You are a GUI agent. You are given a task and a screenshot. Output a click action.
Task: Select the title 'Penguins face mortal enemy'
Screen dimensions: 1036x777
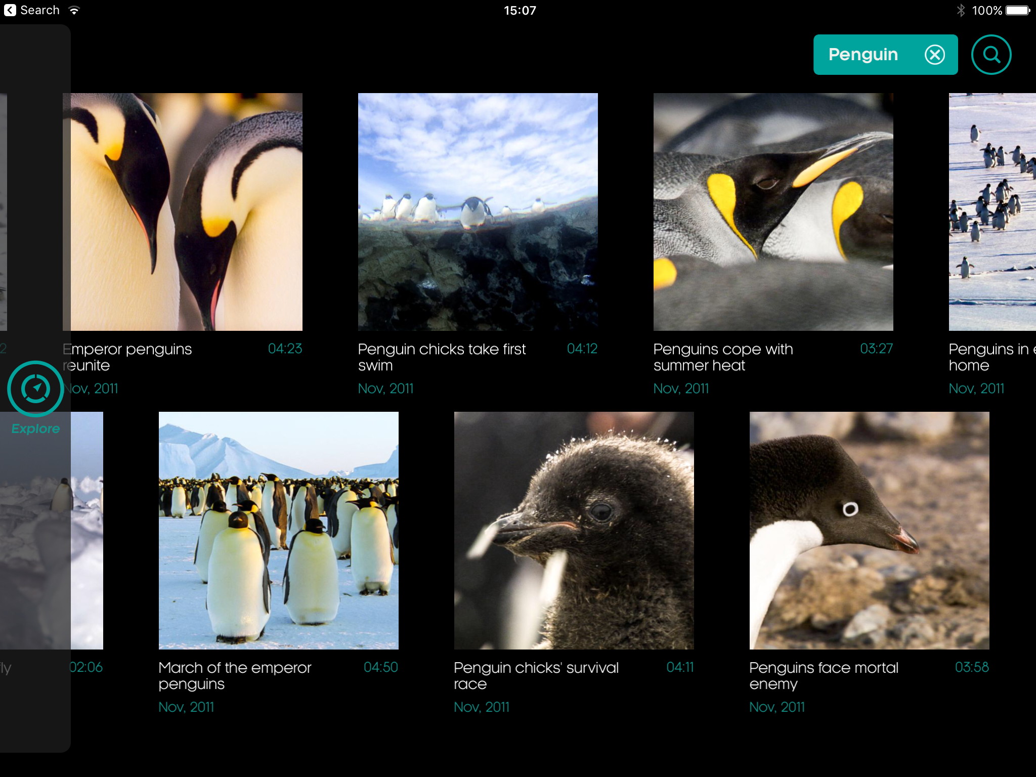click(824, 676)
